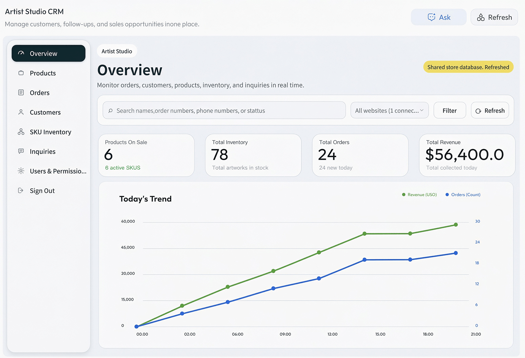Toggle Orders (Count) series in legend
The image size is (525, 358).
pyautogui.click(x=463, y=194)
